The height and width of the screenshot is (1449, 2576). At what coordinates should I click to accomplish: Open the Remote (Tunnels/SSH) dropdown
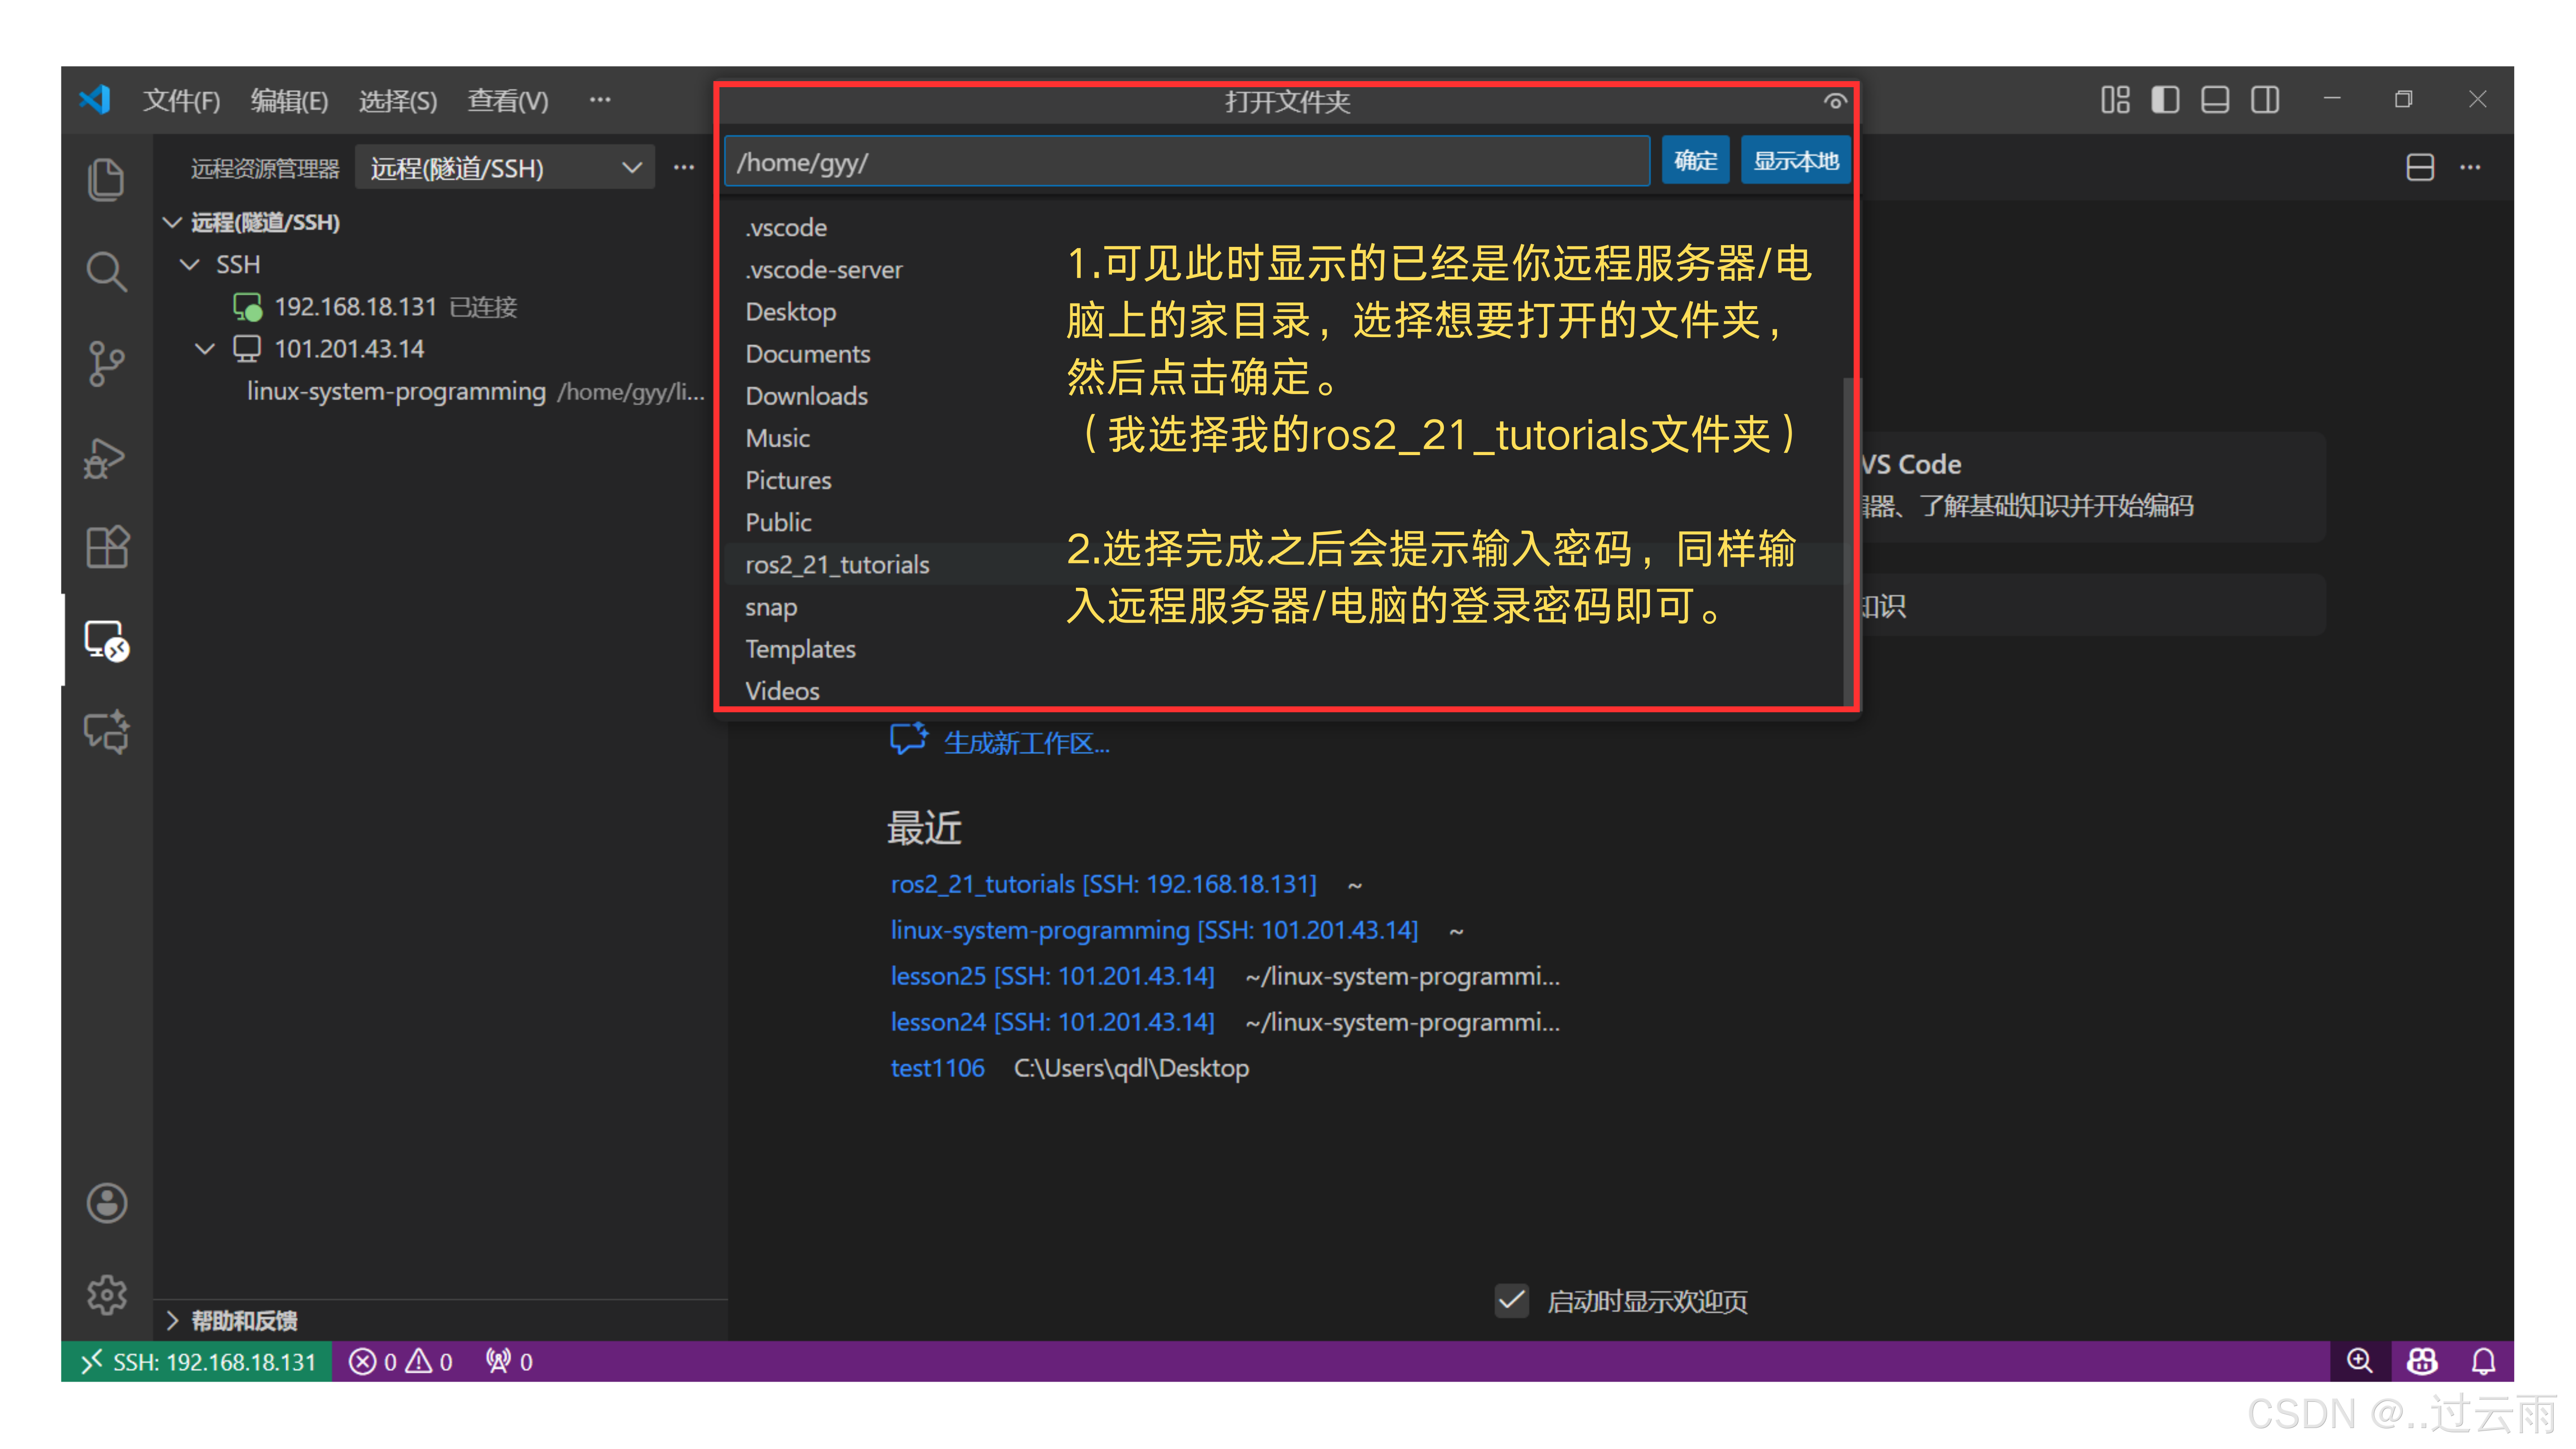pos(505,168)
